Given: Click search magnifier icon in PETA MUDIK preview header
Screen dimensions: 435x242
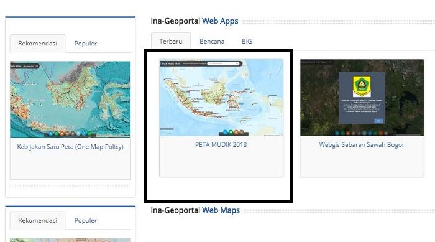Looking at the screenshot, I should pyautogui.click(x=237, y=63).
